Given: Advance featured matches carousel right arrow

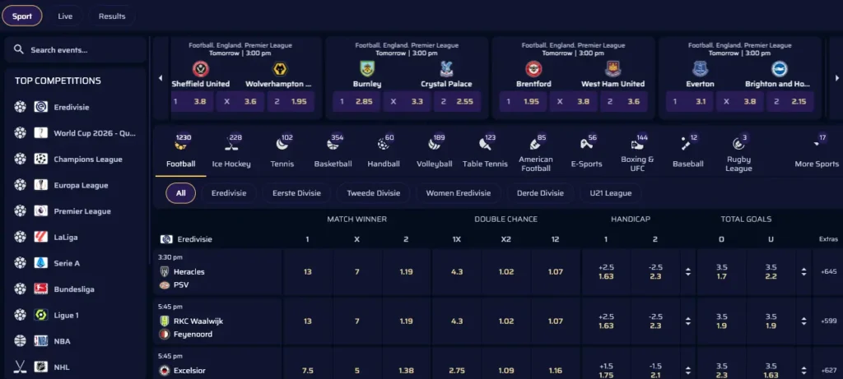Looking at the screenshot, I should pos(836,78).
